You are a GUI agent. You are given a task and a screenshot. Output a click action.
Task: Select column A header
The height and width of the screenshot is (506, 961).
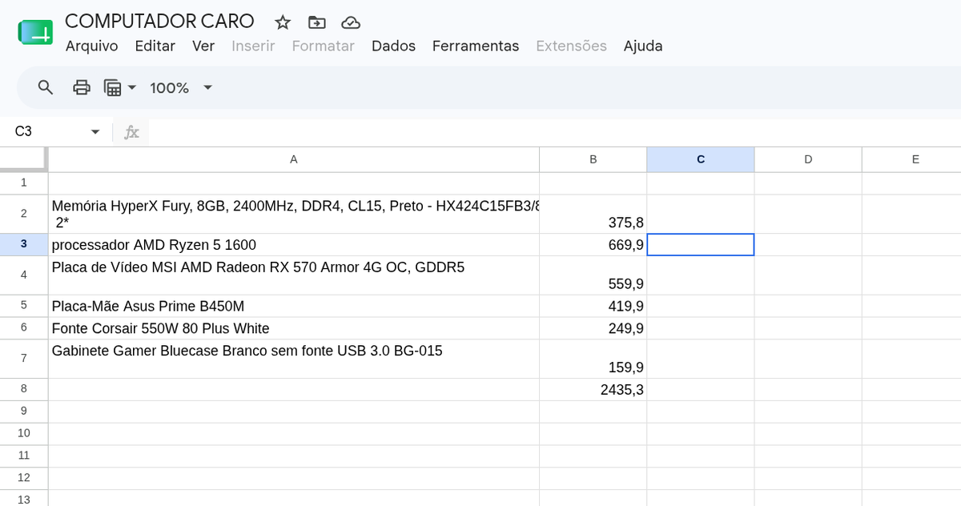coord(294,159)
